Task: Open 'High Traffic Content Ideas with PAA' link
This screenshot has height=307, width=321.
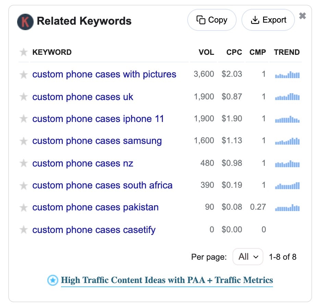Action: point(167,280)
